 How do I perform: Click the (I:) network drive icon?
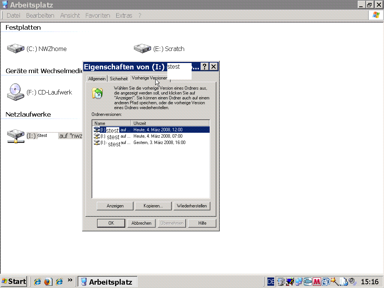pyautogui.click(x=15, y=136)
